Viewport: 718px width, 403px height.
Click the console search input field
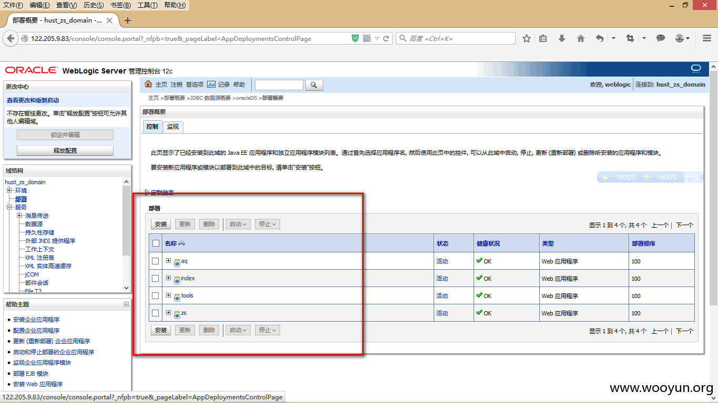coord(279,85)
